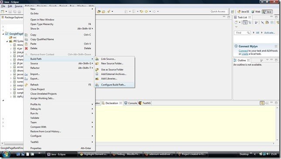Close the Connect Mylyn notice
281x159 pixels.
coord(276,46)
